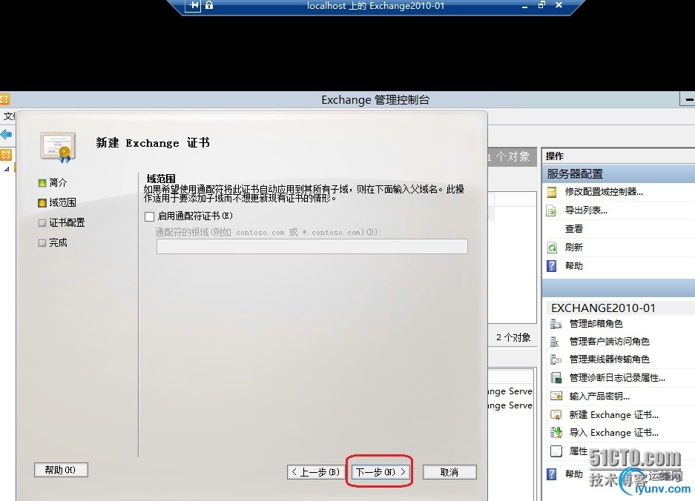Click the pin icon on remote connection bar
Viewport: 695px width, 501px height.
(x=193, y=5)
